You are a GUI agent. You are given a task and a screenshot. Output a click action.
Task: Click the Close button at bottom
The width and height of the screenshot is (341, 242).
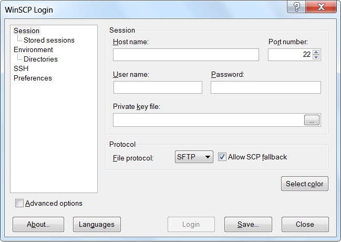[x=305, y=224]
